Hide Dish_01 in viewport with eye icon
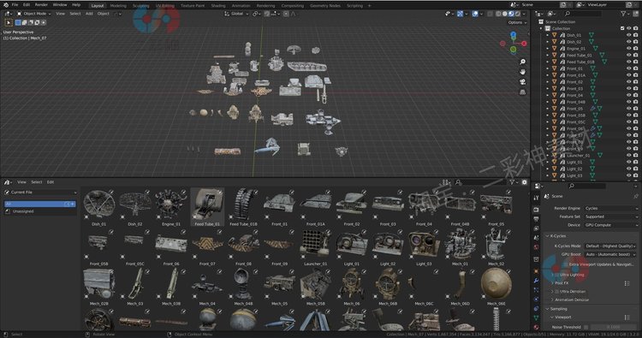The height and width of the screenshot is (338, 642). tap(628, 35)
